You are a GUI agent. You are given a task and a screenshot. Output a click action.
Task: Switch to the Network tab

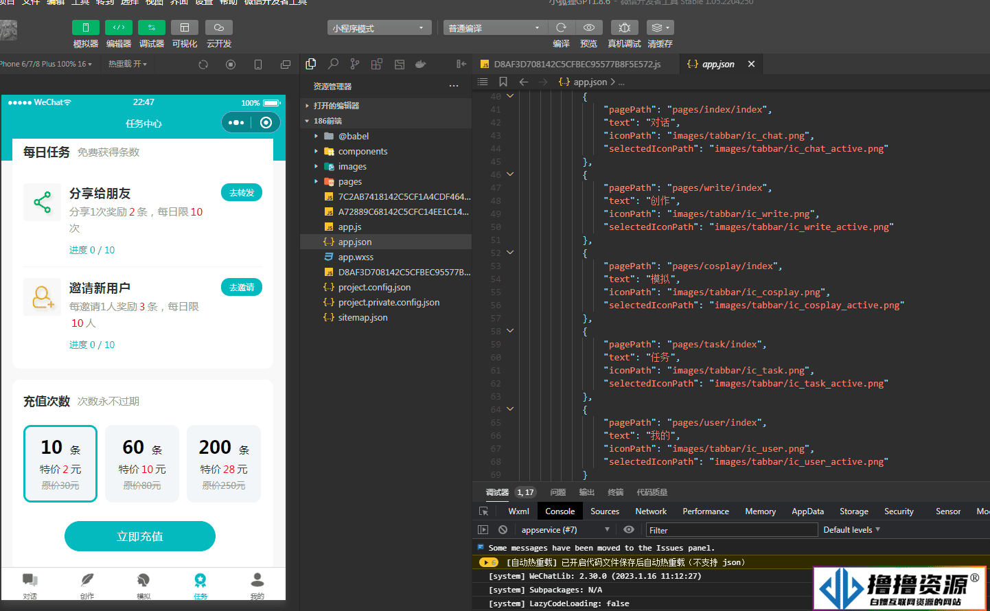(x=651, y=511)
